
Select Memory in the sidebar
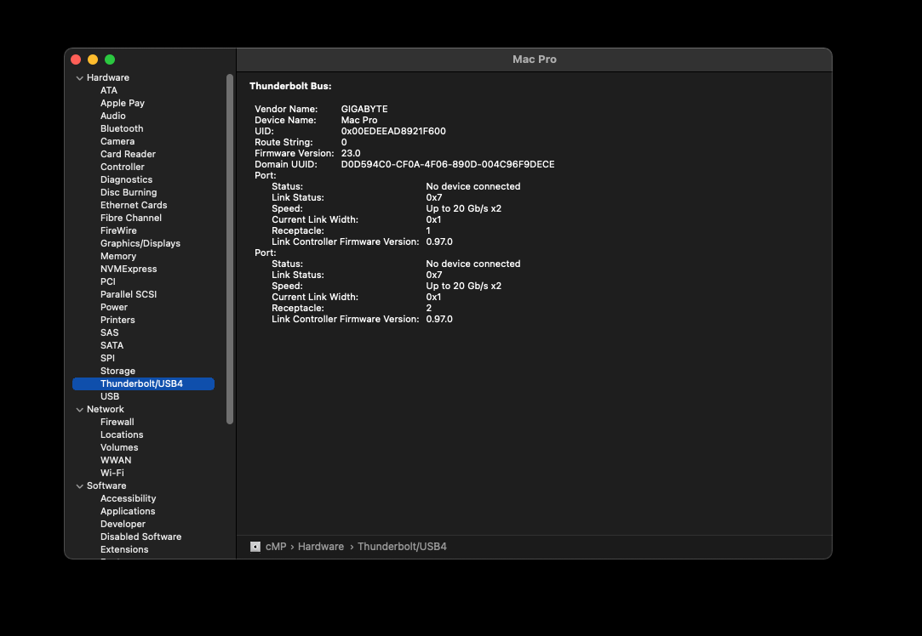click(x=118, y=256)
